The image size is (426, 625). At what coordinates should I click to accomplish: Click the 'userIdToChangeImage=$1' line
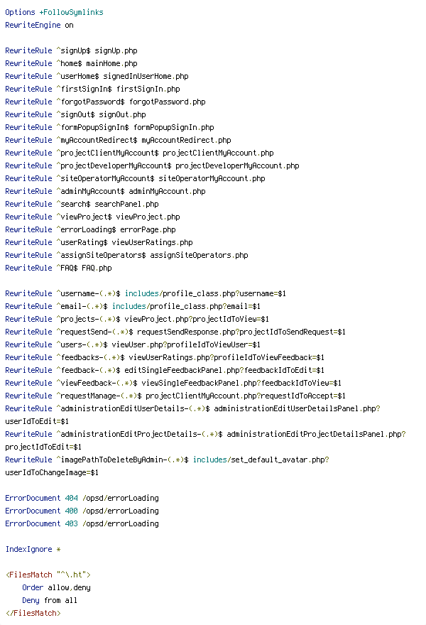pyautogui.click(x=52, y=472)
